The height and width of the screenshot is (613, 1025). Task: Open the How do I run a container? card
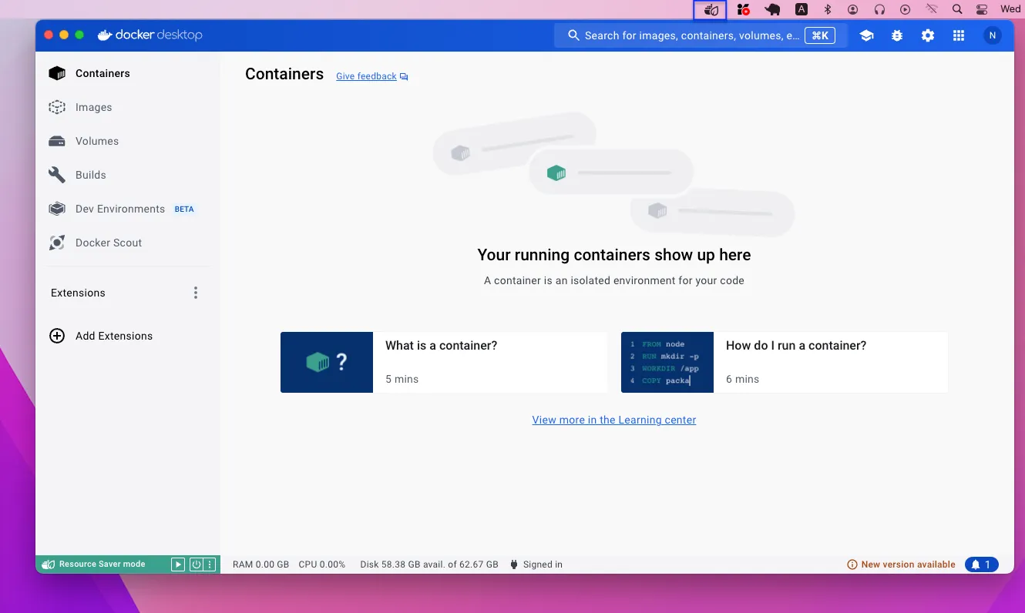click(785, 362)
